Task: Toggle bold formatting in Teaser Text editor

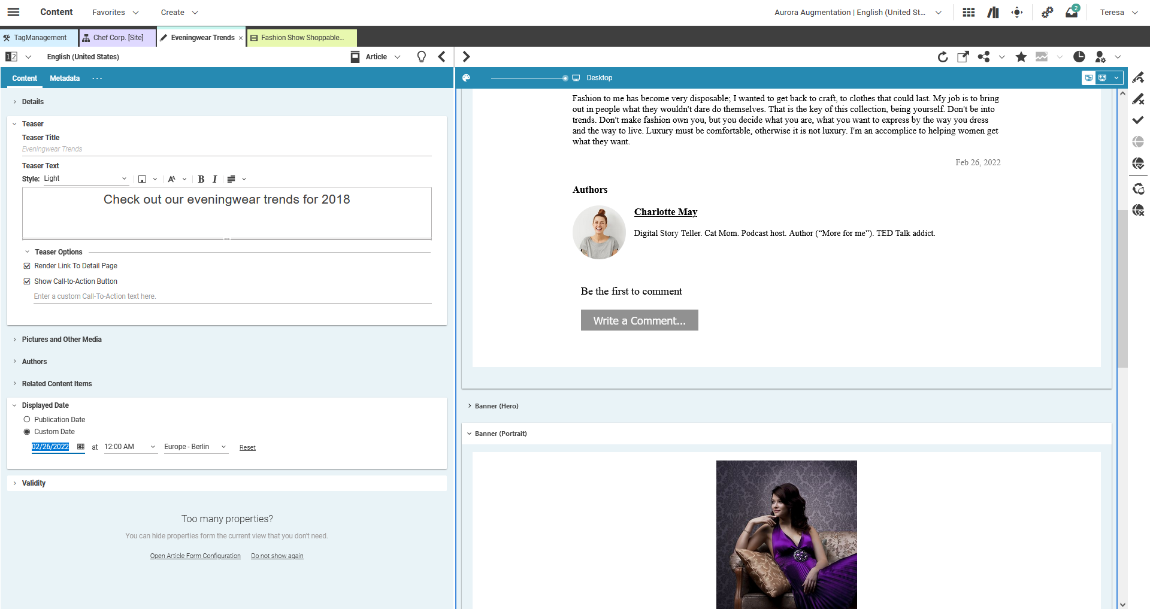Action: click(201, 179)
